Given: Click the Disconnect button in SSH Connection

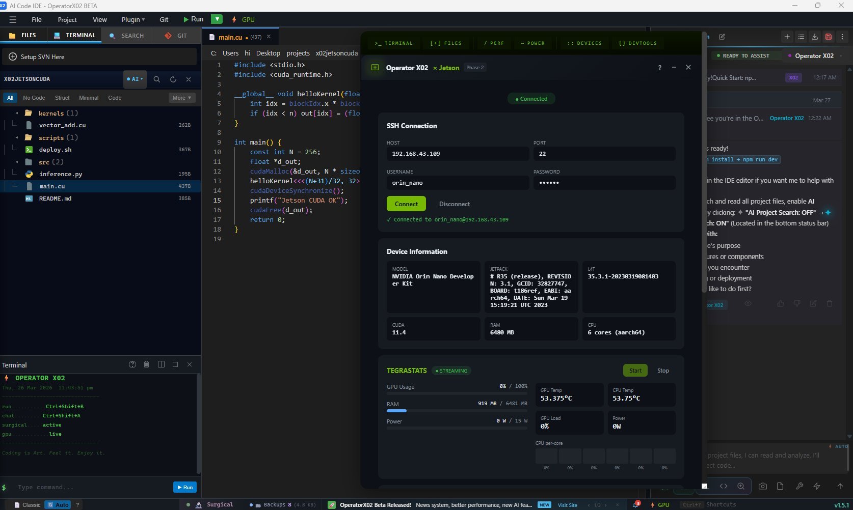Looking at the screenshot, I should 454,204.
